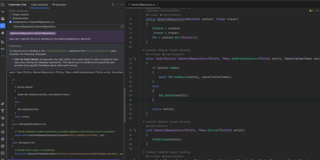320x160 pixels.
Task: Select Components in GenericRepository.cs radio
Action: [10, 22]
